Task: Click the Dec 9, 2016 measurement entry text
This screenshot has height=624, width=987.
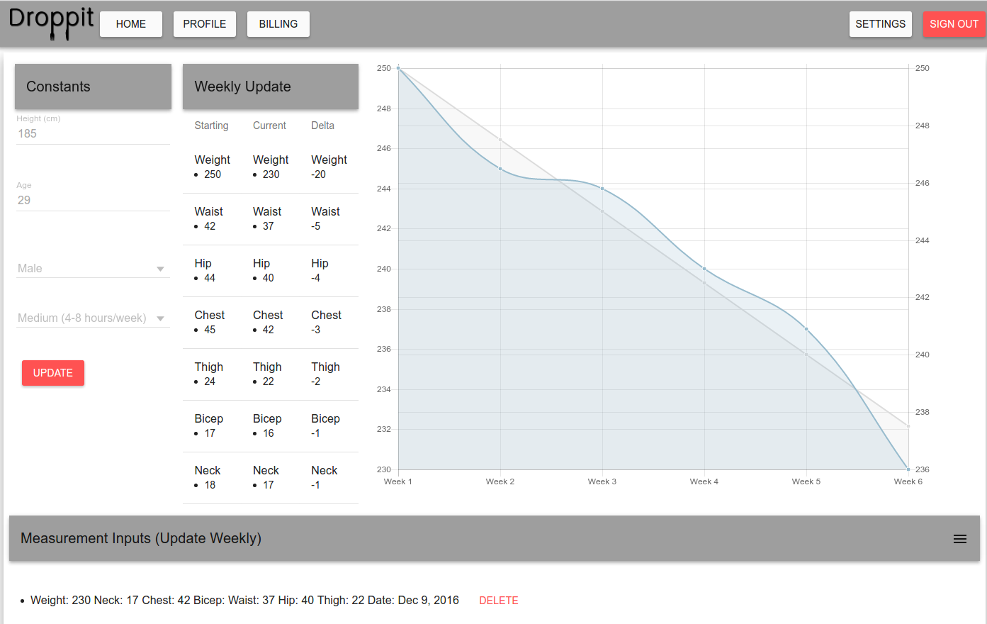Action: [244, 601]
